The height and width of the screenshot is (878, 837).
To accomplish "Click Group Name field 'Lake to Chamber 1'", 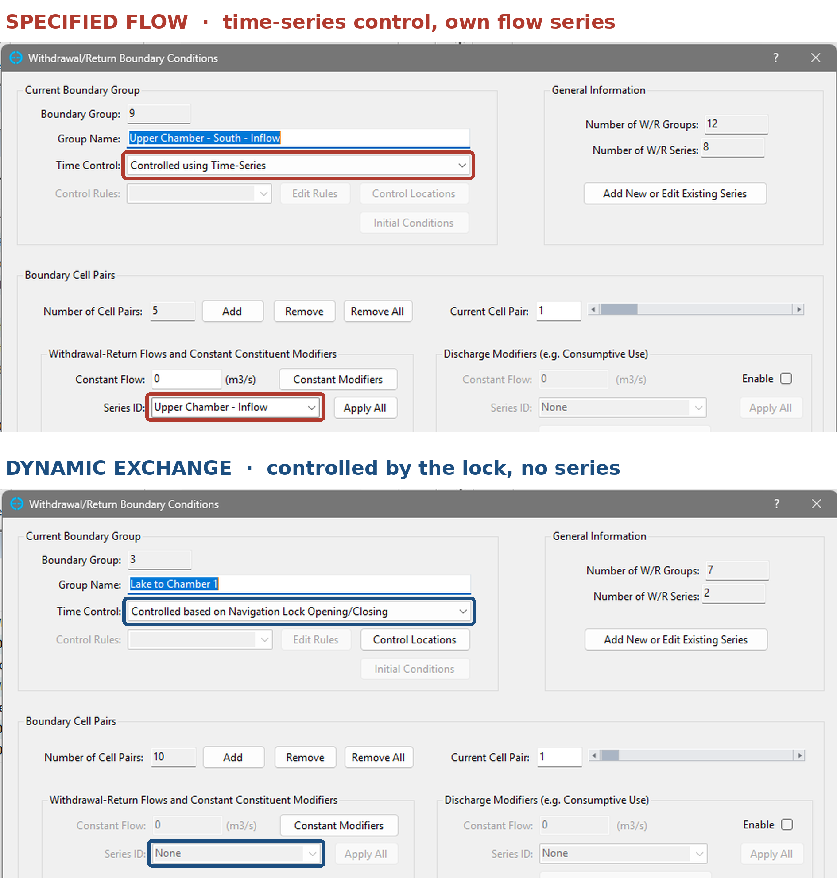I will pyautogui.click(x=299, y=584).
